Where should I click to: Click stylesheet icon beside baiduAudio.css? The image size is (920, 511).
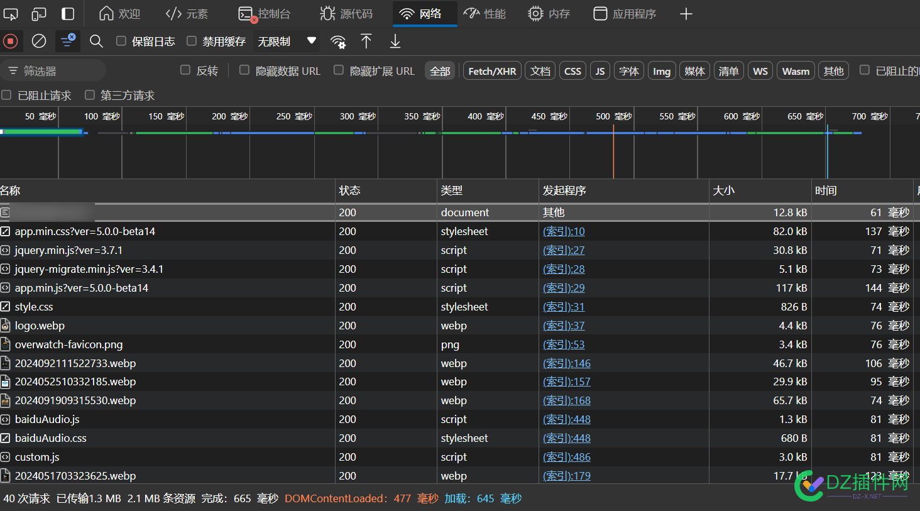point(5,438)
